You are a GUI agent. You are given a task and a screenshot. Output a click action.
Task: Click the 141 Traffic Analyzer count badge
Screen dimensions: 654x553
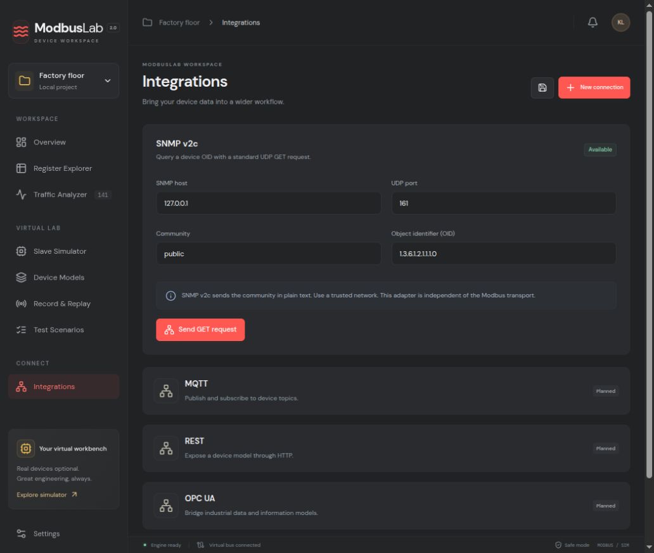[103, 194]
